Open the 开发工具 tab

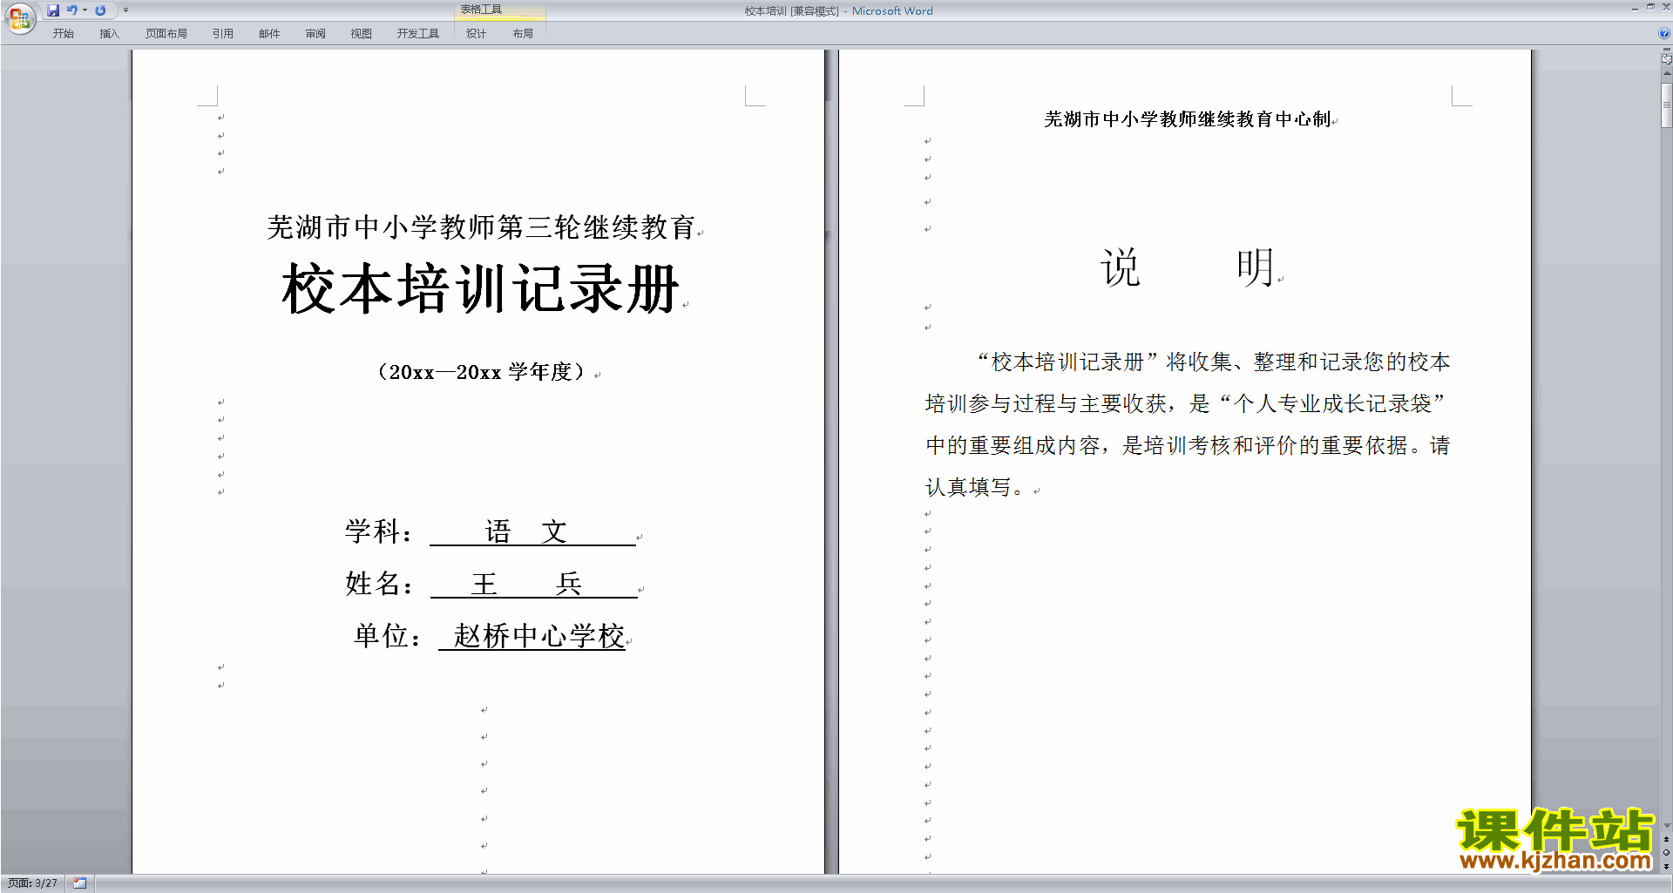tap(418, 34)
